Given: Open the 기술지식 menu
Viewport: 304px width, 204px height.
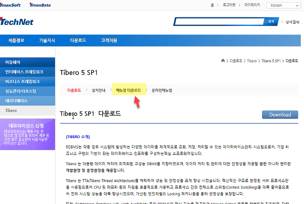Looking at the screenshot, I should [x=47, y=40].
